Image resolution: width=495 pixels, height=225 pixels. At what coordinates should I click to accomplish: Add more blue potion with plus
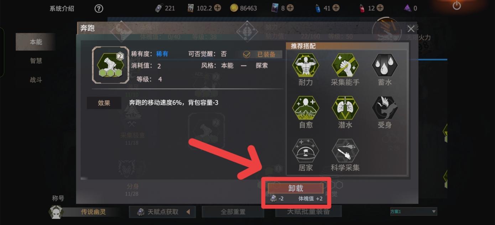pyautogui.click(x=336, y=8)
